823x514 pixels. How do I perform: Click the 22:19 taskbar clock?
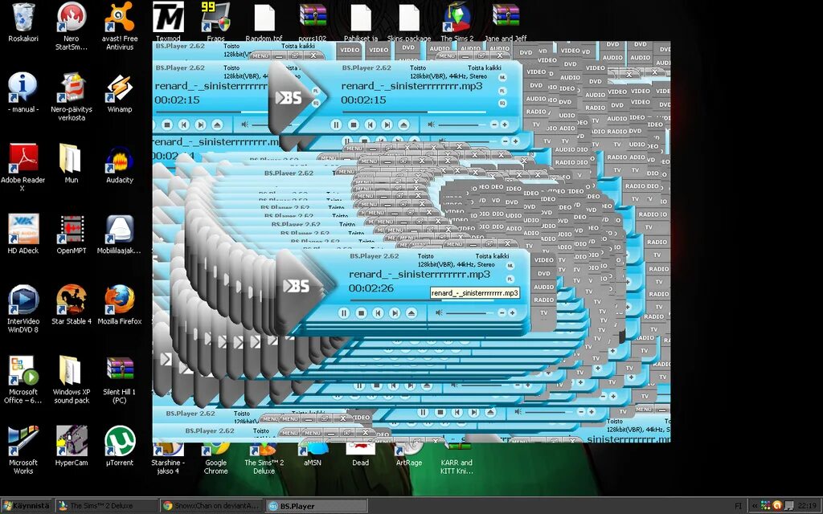(x=807, y=506)
